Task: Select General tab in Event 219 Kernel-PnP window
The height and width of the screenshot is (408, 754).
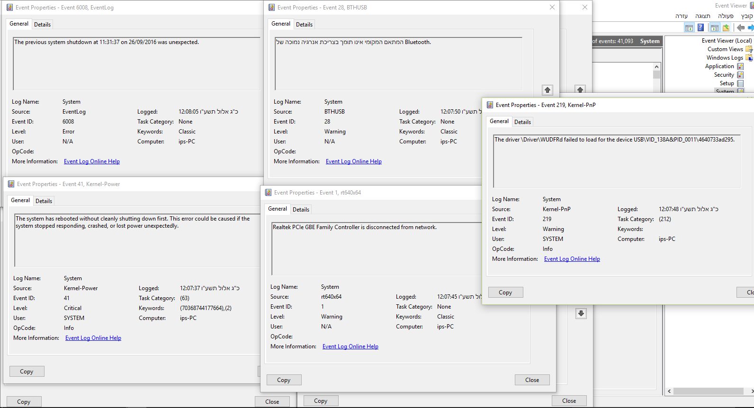Action: [499, 122]
